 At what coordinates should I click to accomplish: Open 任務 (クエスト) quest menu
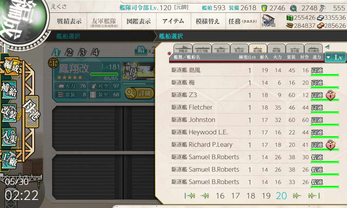tap(243, 21)
